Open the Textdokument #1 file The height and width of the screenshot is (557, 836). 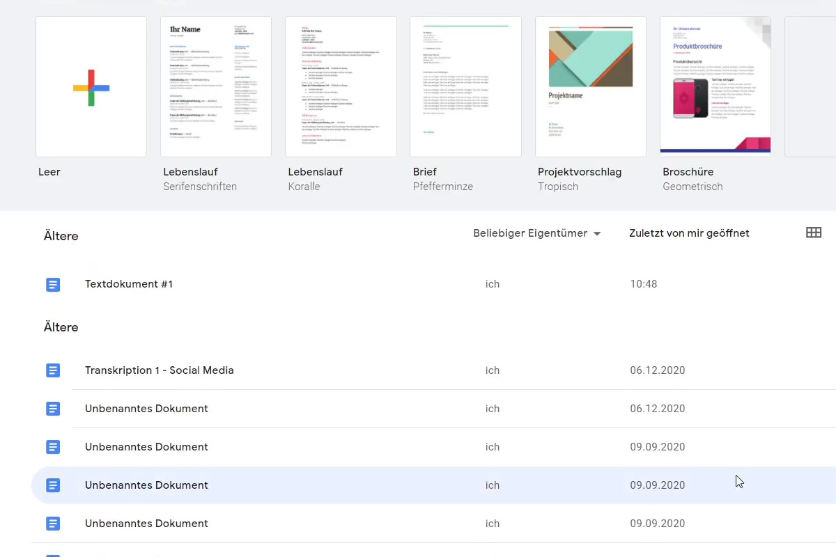tap(129, 284)
